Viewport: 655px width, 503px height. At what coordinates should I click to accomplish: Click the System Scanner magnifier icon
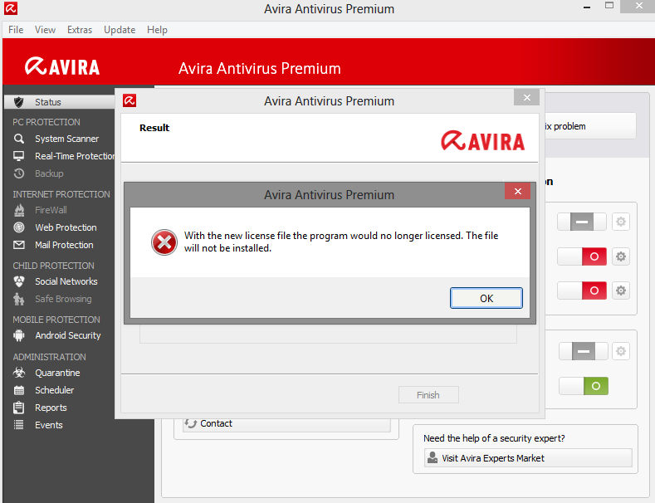coord(19,139)
